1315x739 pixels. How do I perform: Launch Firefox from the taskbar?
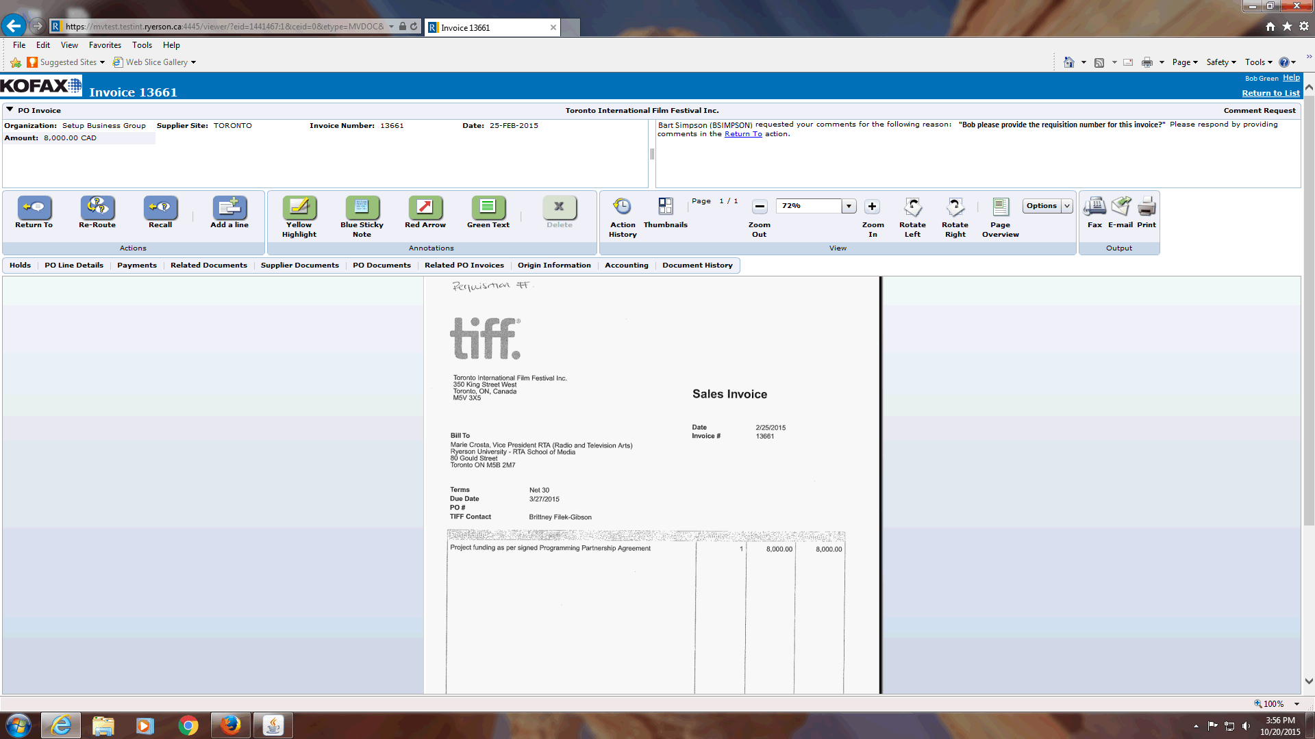[230, 725]
